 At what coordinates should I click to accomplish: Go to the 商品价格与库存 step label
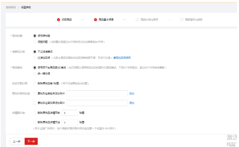coord(149,20)
